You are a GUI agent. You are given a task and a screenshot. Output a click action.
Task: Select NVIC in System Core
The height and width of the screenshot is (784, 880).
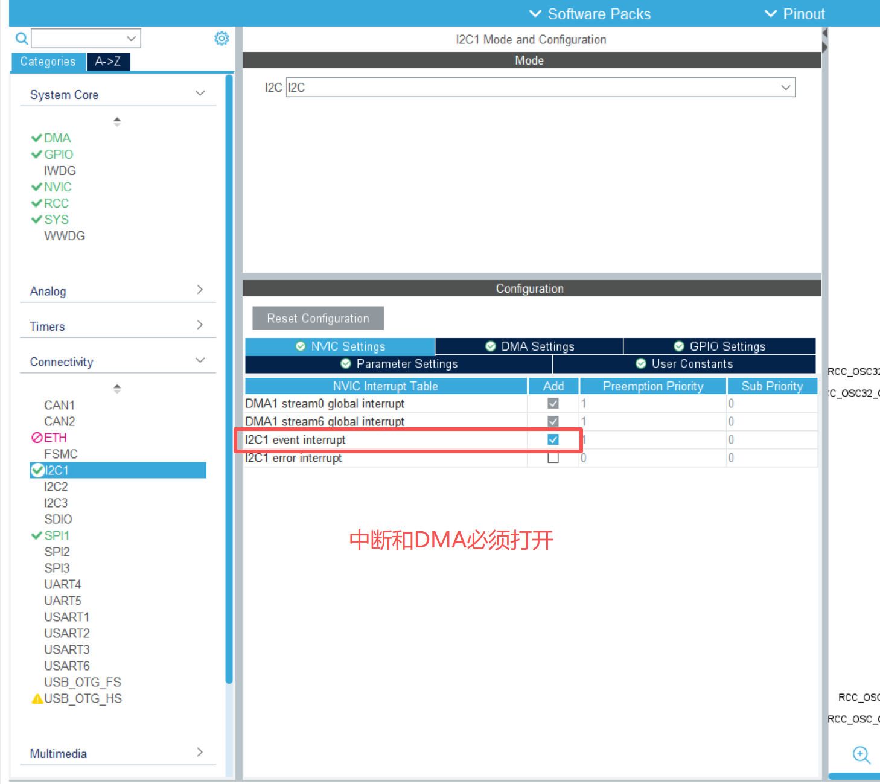(58, 187)
